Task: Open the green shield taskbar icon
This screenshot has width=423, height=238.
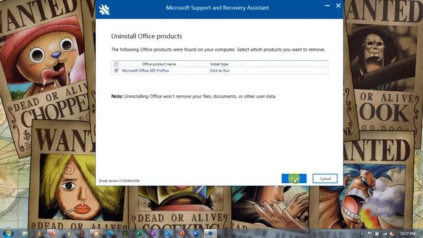Action: pyautogui.click(x=124, y=233)
